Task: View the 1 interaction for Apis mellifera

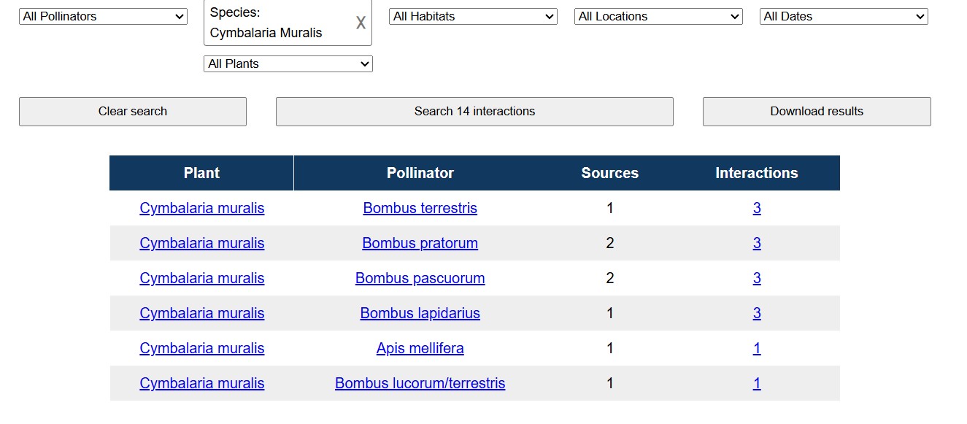Action: point(757,348)
